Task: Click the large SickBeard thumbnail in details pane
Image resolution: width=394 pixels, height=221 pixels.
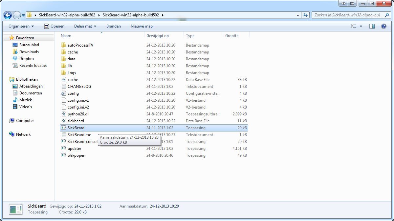Action: tap(15, 209)
